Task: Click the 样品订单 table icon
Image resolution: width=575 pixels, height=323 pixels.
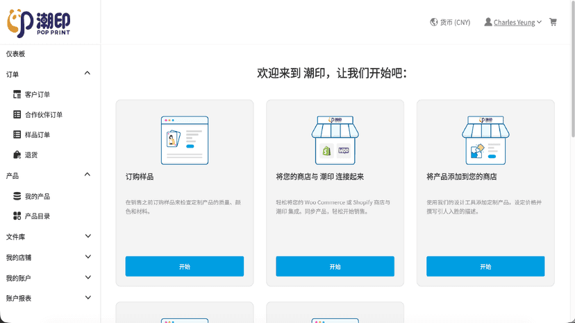Action: coord(17,134)
